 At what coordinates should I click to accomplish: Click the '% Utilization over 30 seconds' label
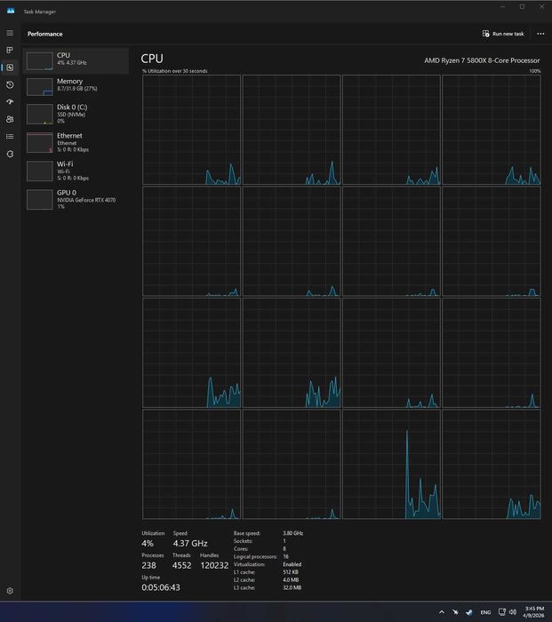coord(175,71)
